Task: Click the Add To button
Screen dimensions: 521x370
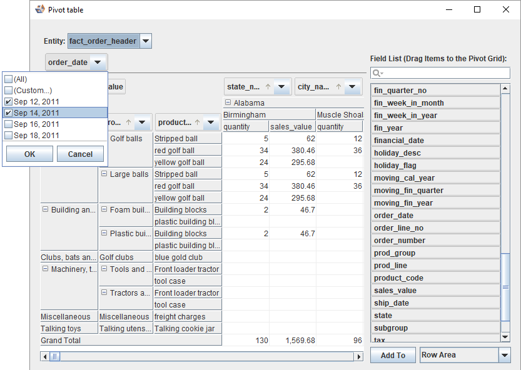Action: 393,355
